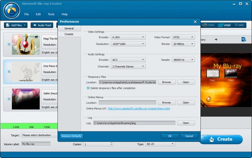Open the audio Encoder AC3 dropdown
252x158 pixels.
[x=128, y=60]
